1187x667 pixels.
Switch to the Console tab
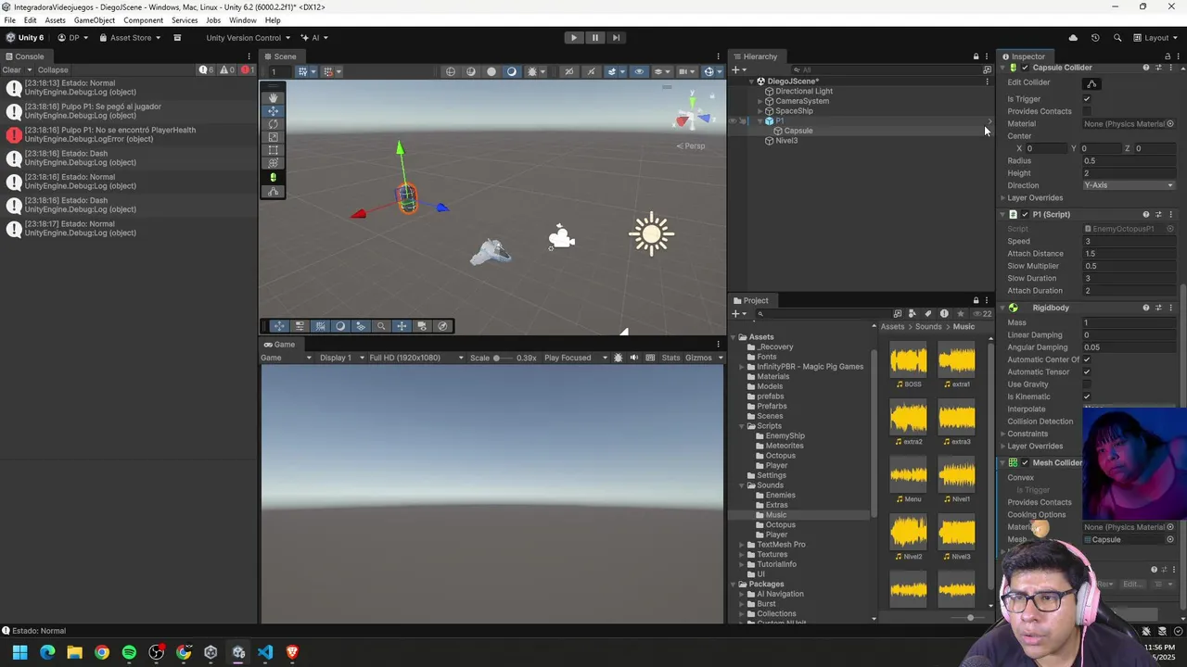point(24,57)
